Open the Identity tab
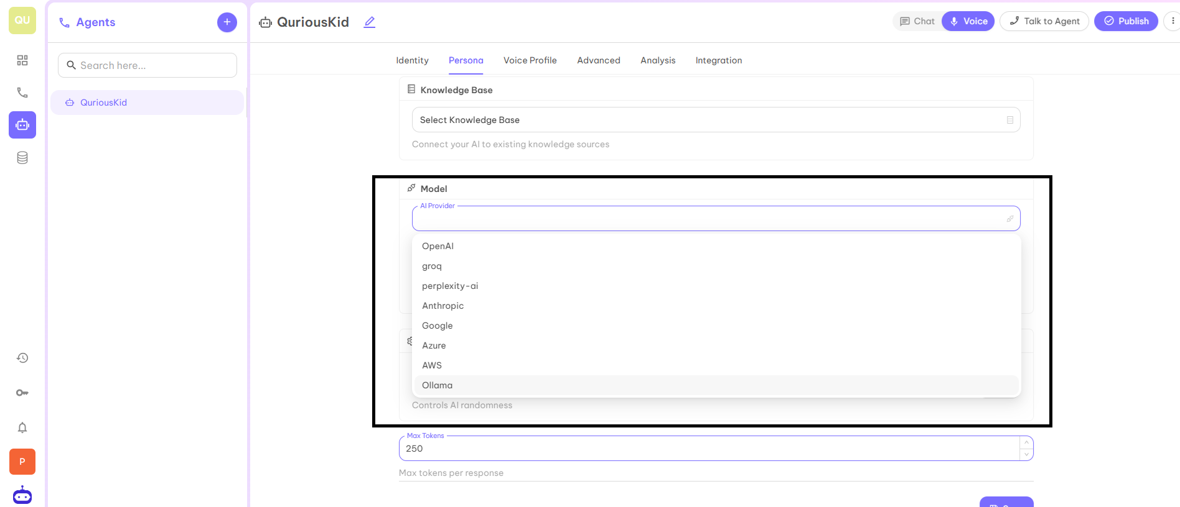This screenshot has width=1180, height=507. (x=412, y=60)
